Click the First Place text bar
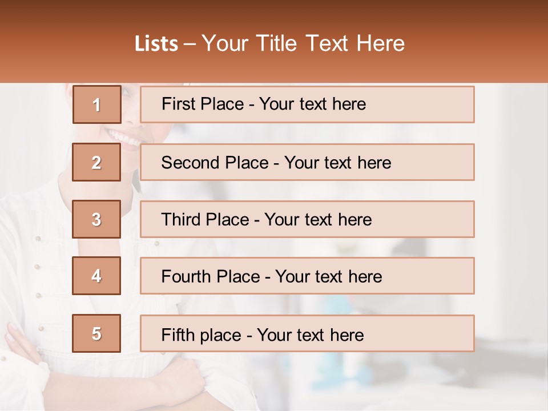Image resolution: width=548 pixels, height=411 pixels. [x=263, y=104]
